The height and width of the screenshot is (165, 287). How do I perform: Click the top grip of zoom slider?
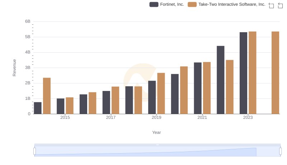(157, 145)
